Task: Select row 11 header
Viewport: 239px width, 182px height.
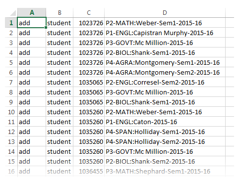Action: (11, 122)
